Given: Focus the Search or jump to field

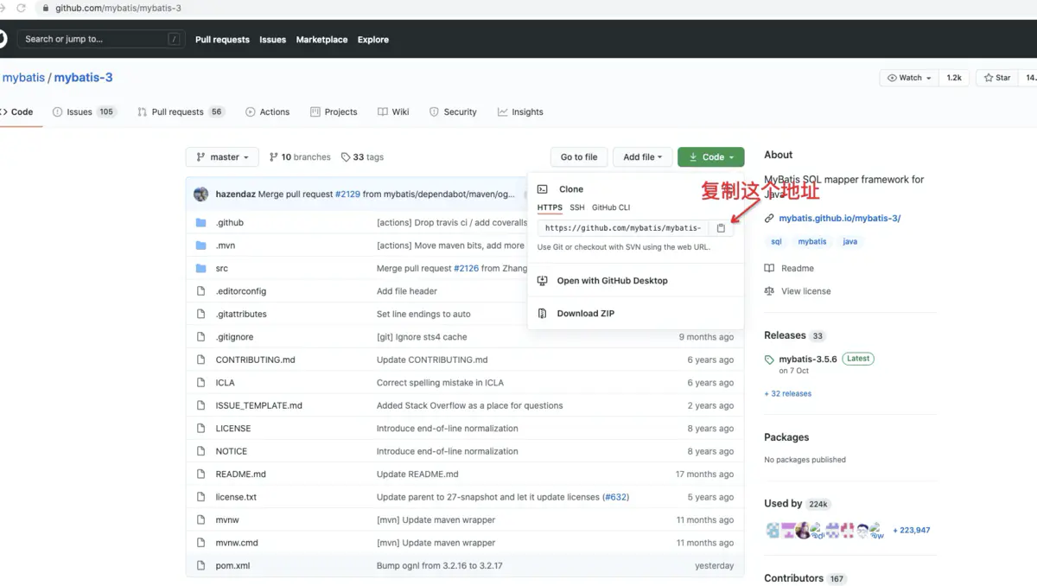Looking at the screenshot, I should pyautogui.click(x=102, y=39).
